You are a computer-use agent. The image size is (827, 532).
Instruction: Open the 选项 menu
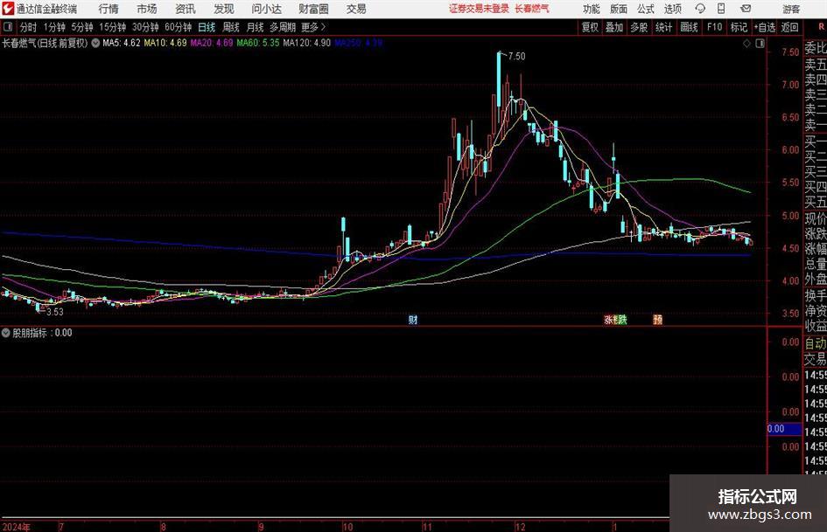[x=673, y=9]
